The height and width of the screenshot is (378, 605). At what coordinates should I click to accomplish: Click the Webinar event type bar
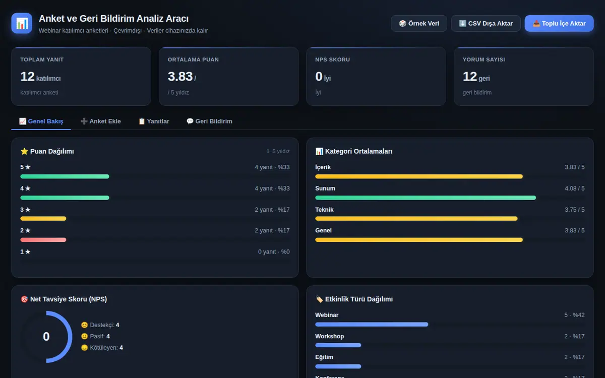click(x=372, y=324)
